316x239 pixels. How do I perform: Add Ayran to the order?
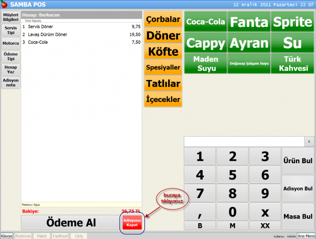(x=249, y=43)
